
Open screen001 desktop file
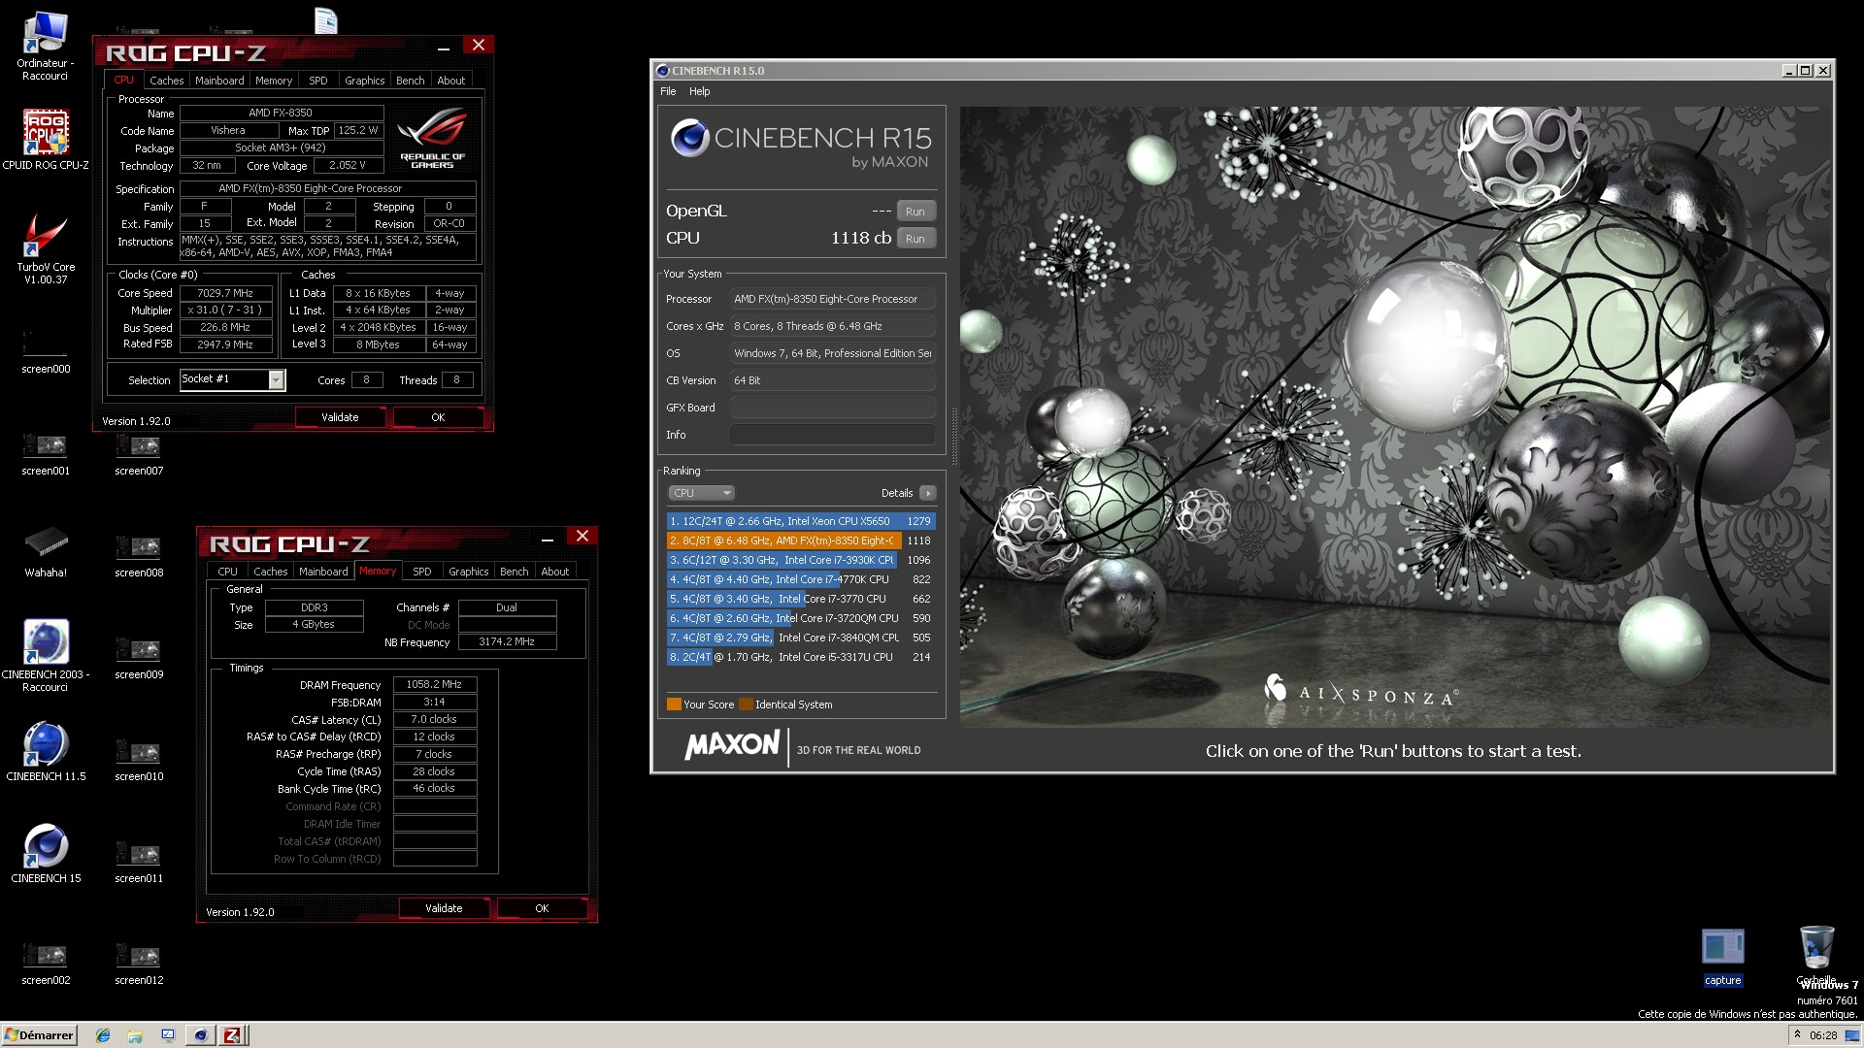click(45, 453)
